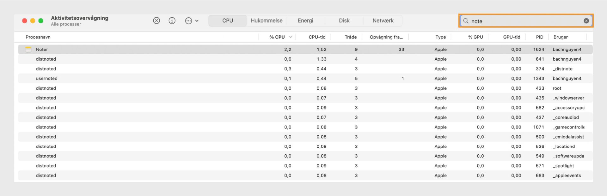Open the Disk tab
Image resolution: width=607 pixels, height=196 pixels.
coord(344,21)
